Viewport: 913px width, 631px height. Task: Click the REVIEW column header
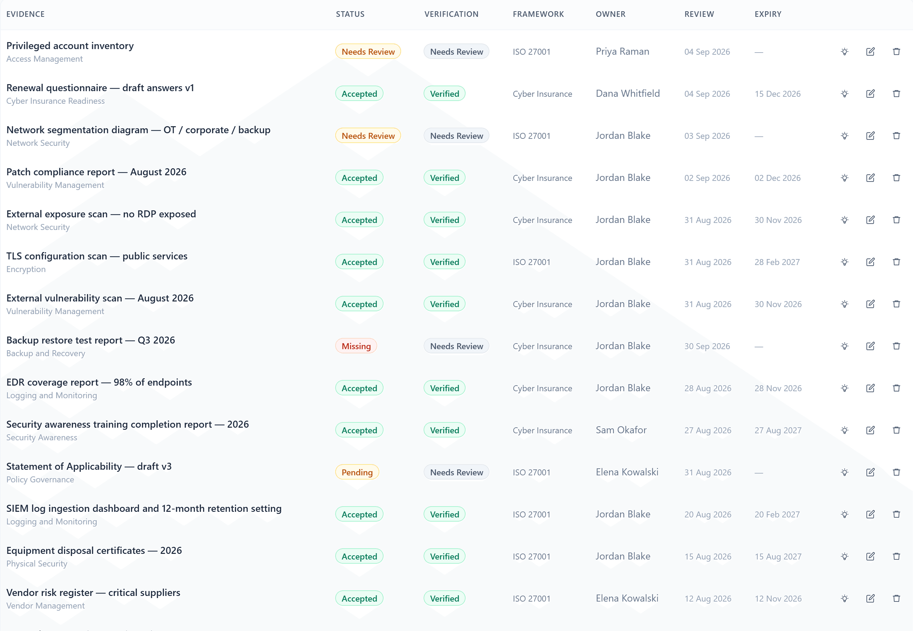click(699, 14)
